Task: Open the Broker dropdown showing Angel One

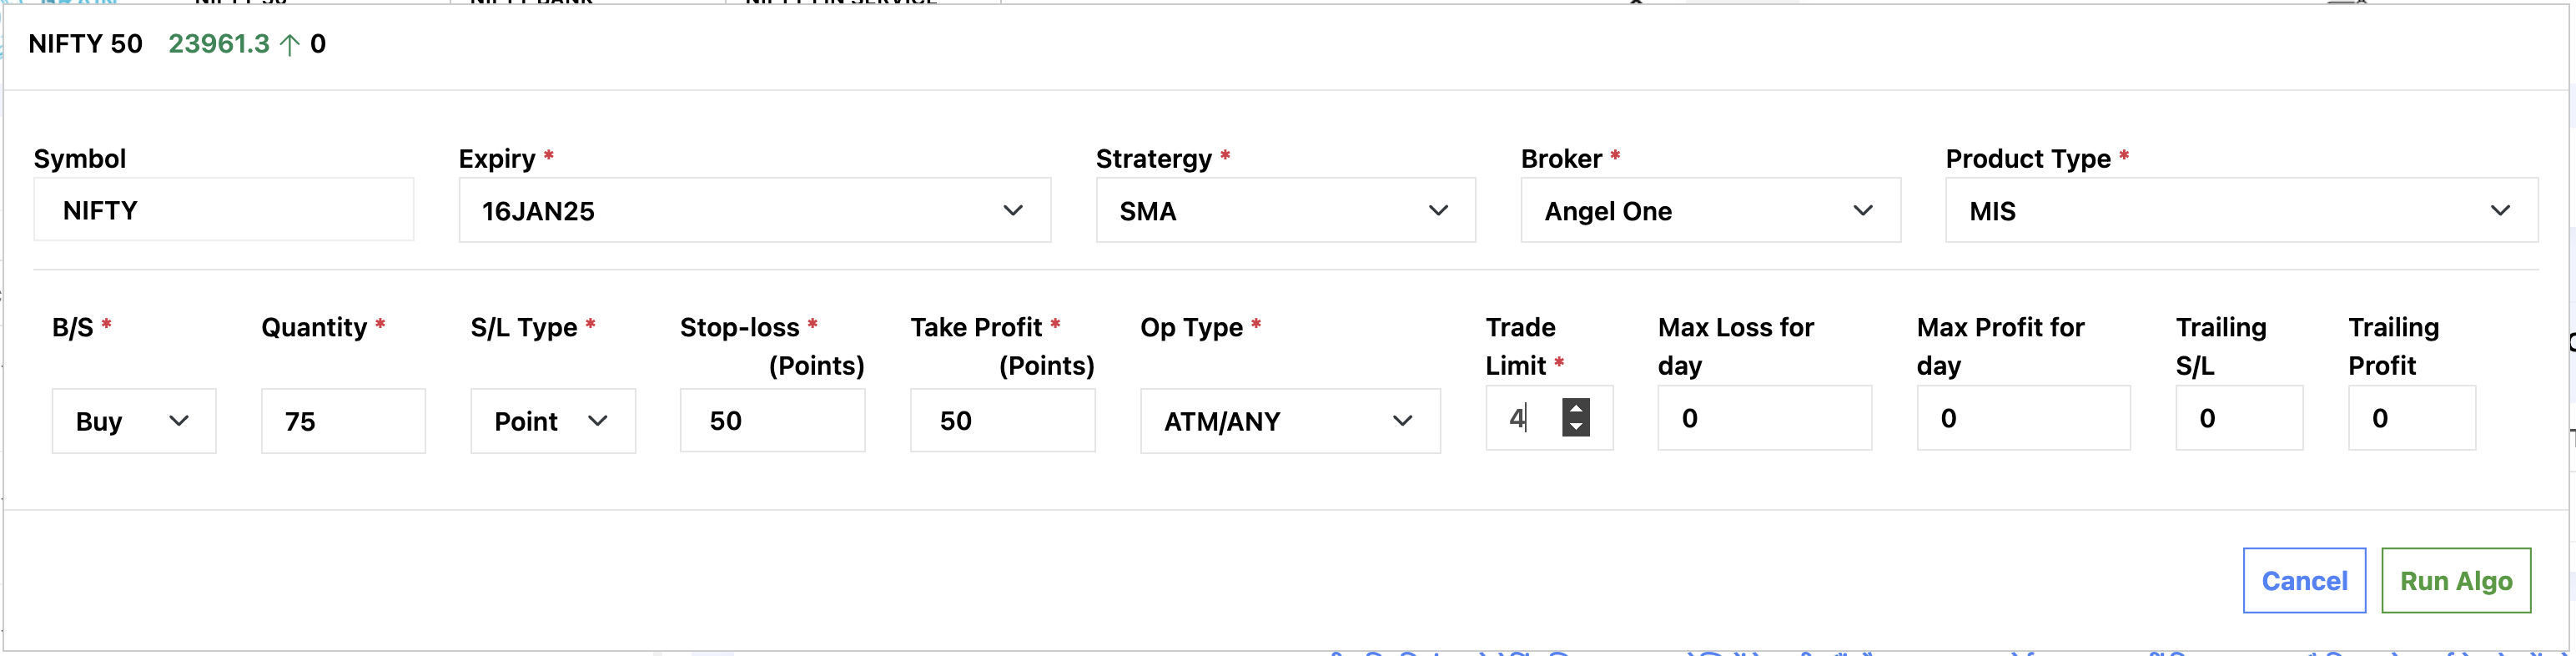Action: pyautogui.click(x=1710, y=211)
